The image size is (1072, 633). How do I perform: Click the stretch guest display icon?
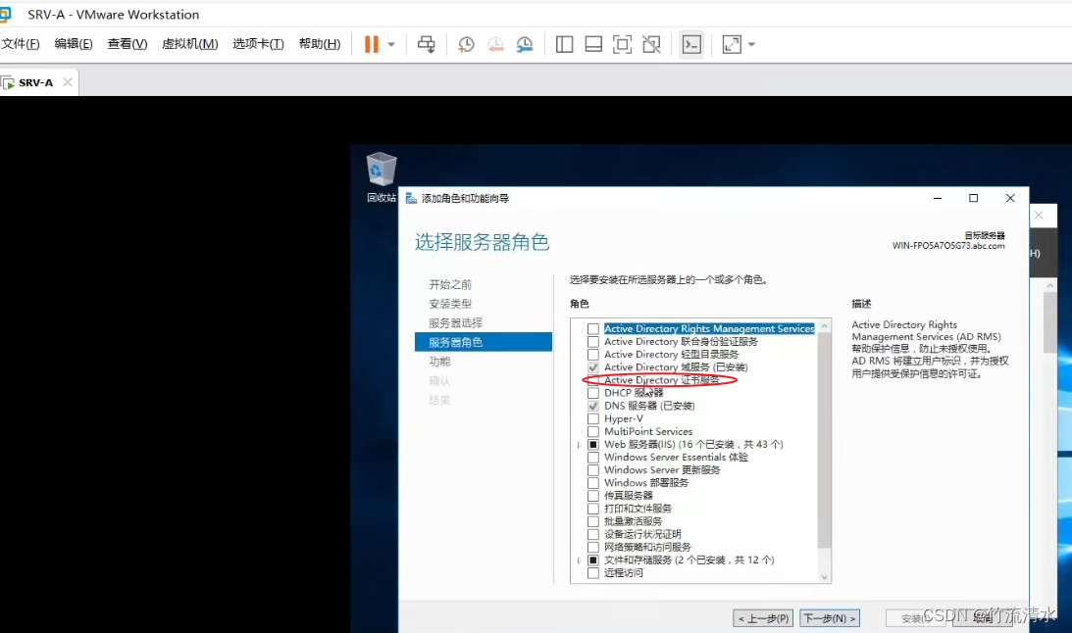click(732, 44)
